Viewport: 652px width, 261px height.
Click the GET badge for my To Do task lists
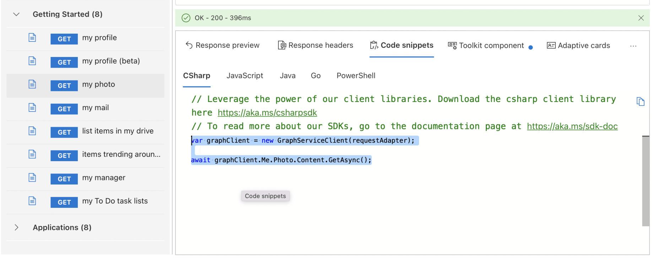64,202
